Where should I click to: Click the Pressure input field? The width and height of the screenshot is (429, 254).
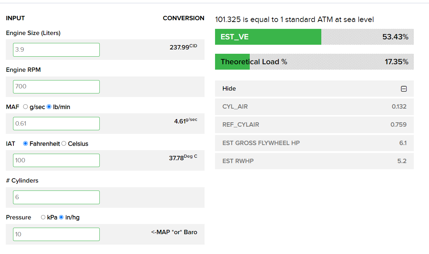(56, 234)
